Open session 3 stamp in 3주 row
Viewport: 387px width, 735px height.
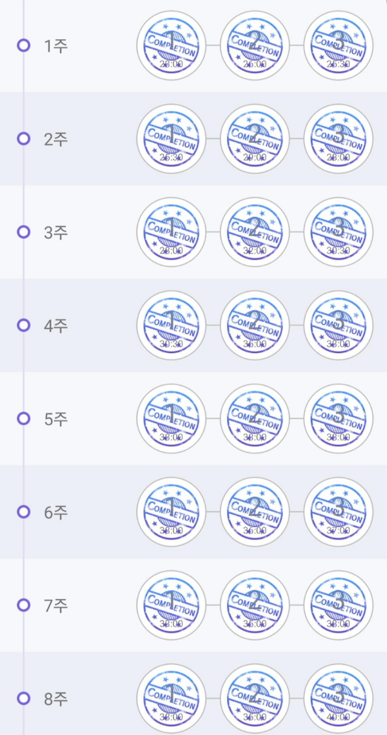[338, 232]
